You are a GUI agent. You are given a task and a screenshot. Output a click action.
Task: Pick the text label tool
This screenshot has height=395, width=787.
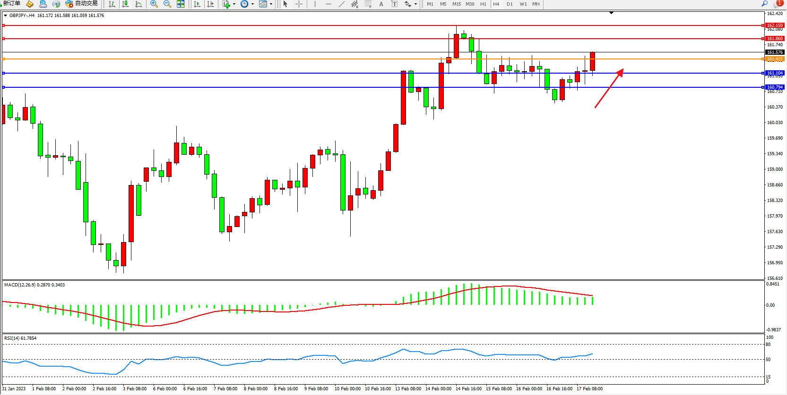point(381,4)
